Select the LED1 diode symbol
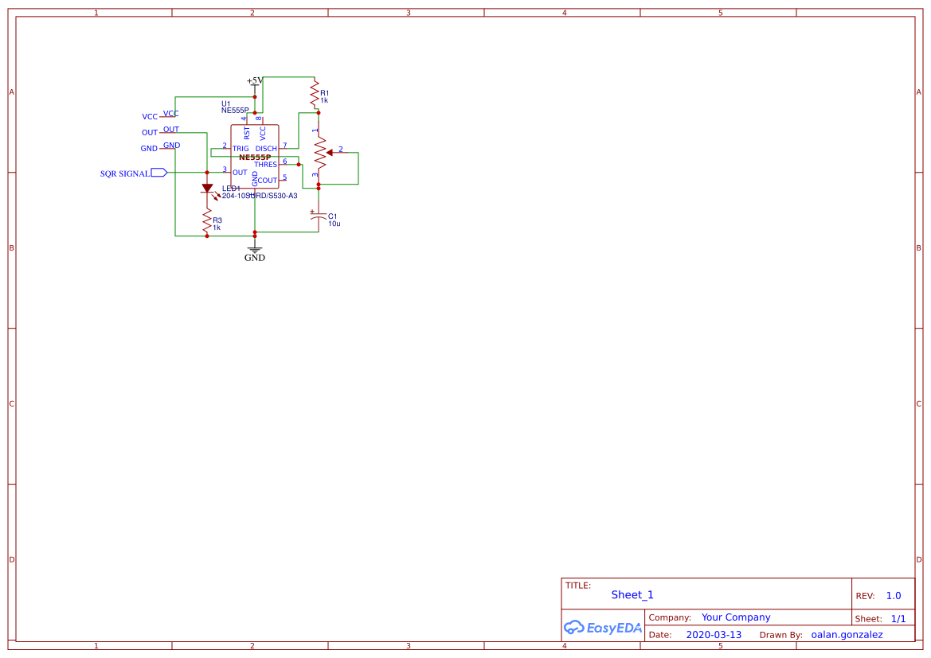Screen dimensions: 931x658 (209, 189)
